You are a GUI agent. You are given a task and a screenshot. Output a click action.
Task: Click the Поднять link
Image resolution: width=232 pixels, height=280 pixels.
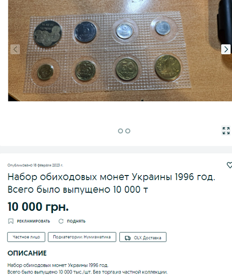[x=76, y=221]
